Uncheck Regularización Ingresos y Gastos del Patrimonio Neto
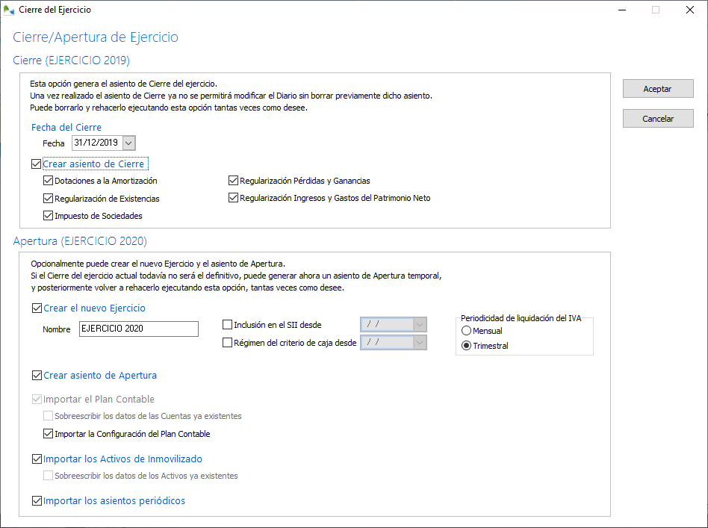 (234, 198)
